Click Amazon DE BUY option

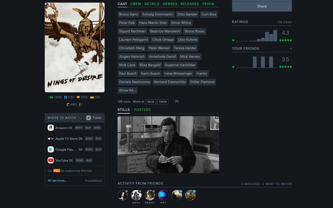click(x=88, y=128)
